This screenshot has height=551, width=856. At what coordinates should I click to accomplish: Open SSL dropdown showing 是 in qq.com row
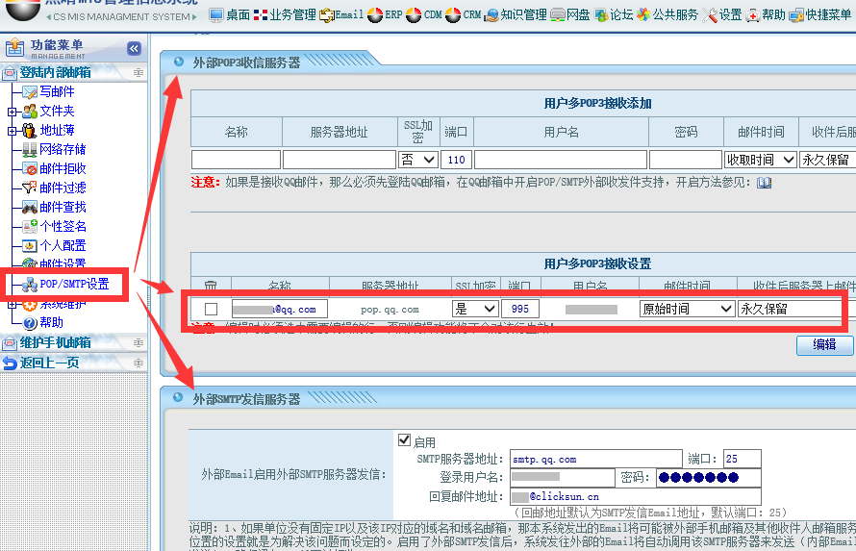coord(475,309)
